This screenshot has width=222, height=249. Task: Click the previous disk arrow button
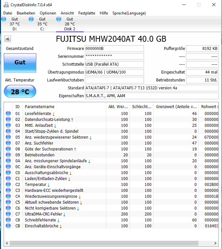pyautogui.click(x=8, y=39)
